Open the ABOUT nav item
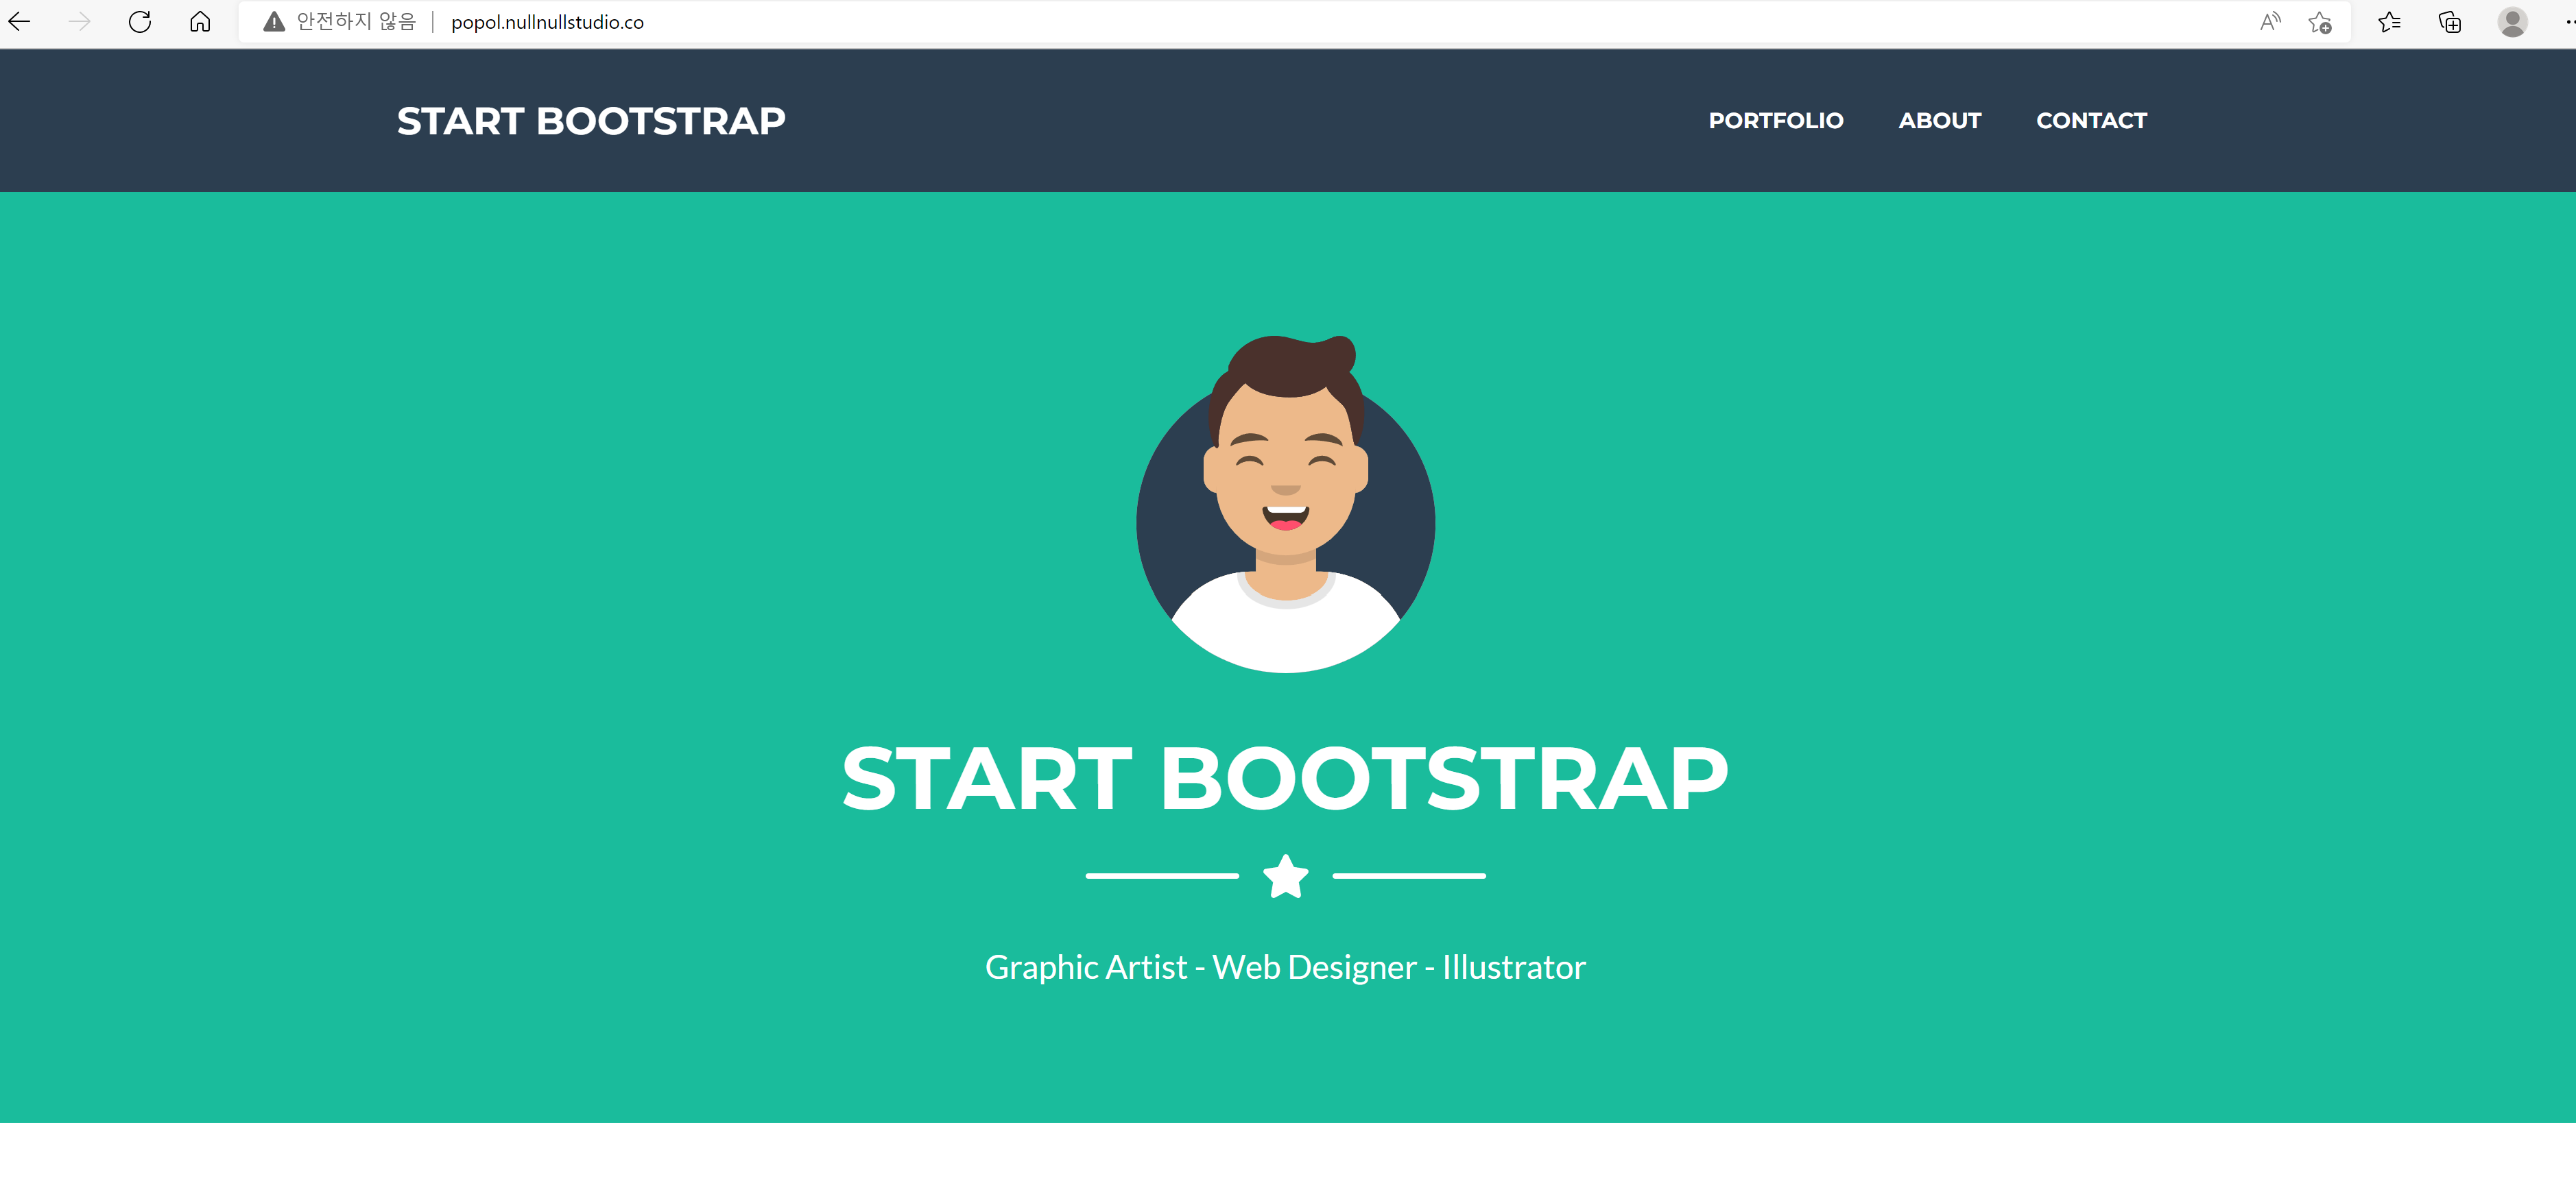 click(1939, 121)
